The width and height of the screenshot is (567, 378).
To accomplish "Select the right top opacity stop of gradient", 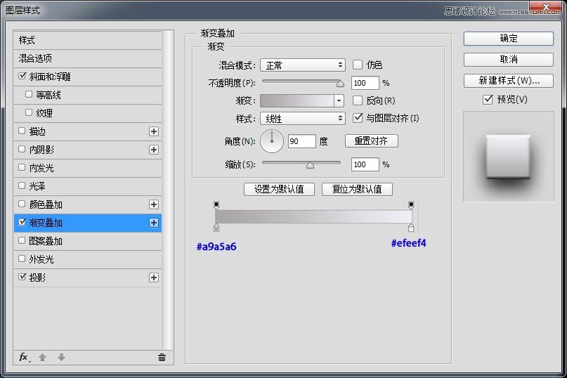I will [411, 205].
